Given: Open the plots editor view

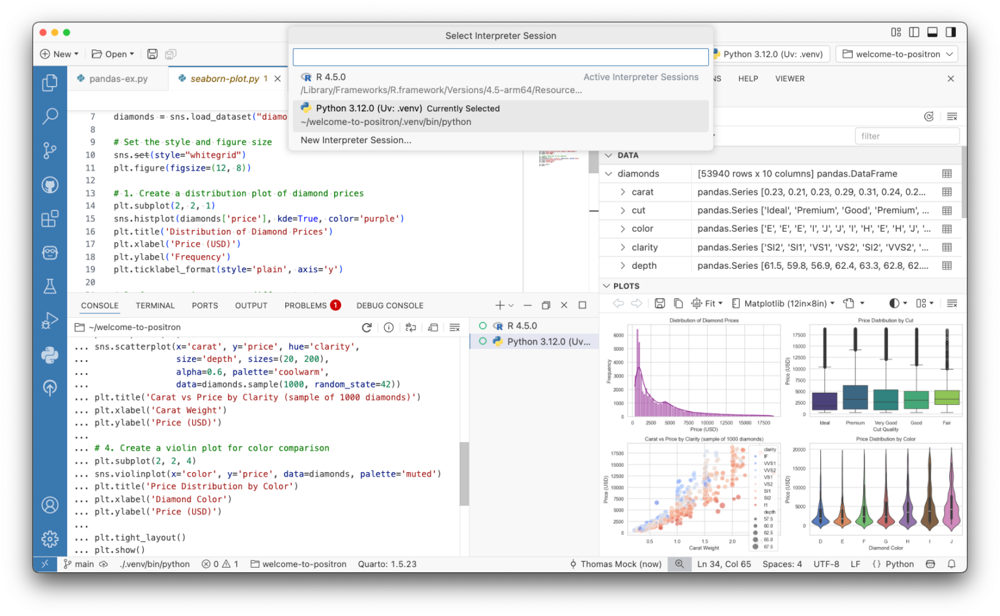Looking at the screenshot, I should pyautogui.click(x=848, y=303).
